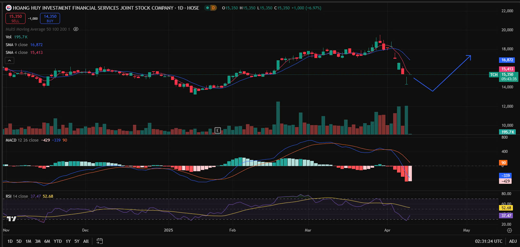Click the Apr label on time axis

coord(387,230)
